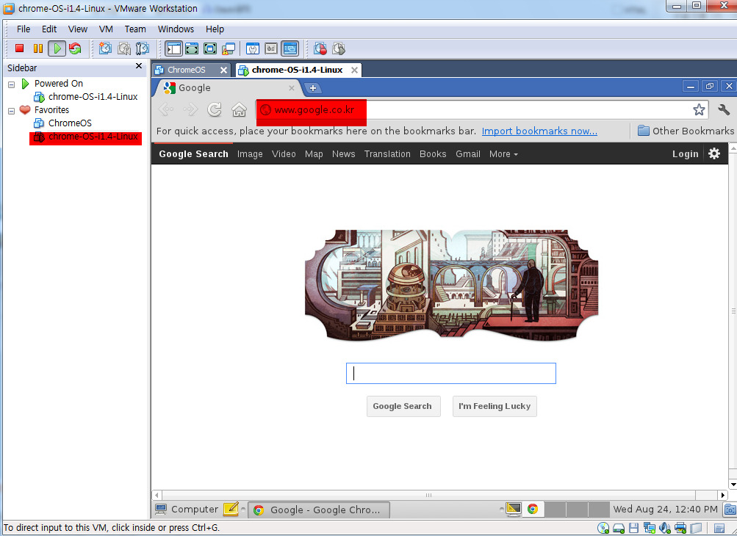This screenshot has width=737, height=536.
Task: Enter full screen mode from toolbar
Action: (x=192, y=48)
